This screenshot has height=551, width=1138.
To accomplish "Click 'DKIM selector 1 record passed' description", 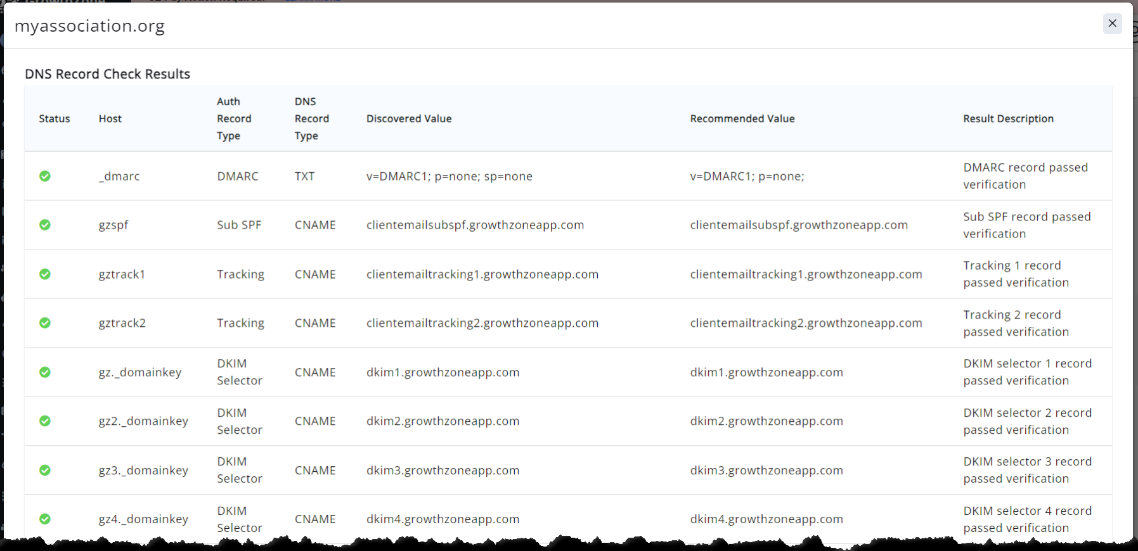I will point(1028,372).
